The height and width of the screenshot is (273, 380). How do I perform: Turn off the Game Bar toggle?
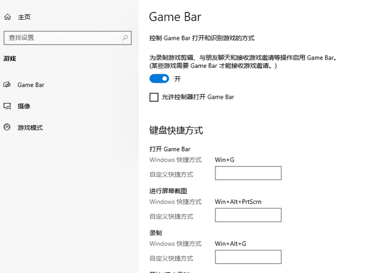[x=159, y=79]
